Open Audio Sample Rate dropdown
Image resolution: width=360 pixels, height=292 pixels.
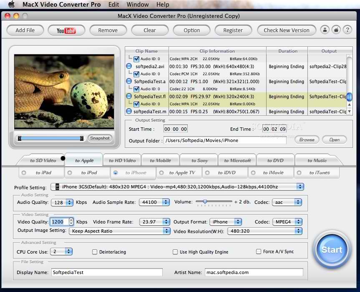click(154, 202)
